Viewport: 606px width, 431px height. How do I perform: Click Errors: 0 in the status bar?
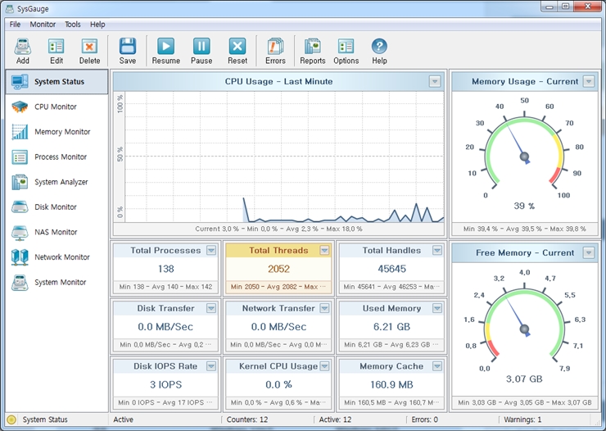click(424, 420)
